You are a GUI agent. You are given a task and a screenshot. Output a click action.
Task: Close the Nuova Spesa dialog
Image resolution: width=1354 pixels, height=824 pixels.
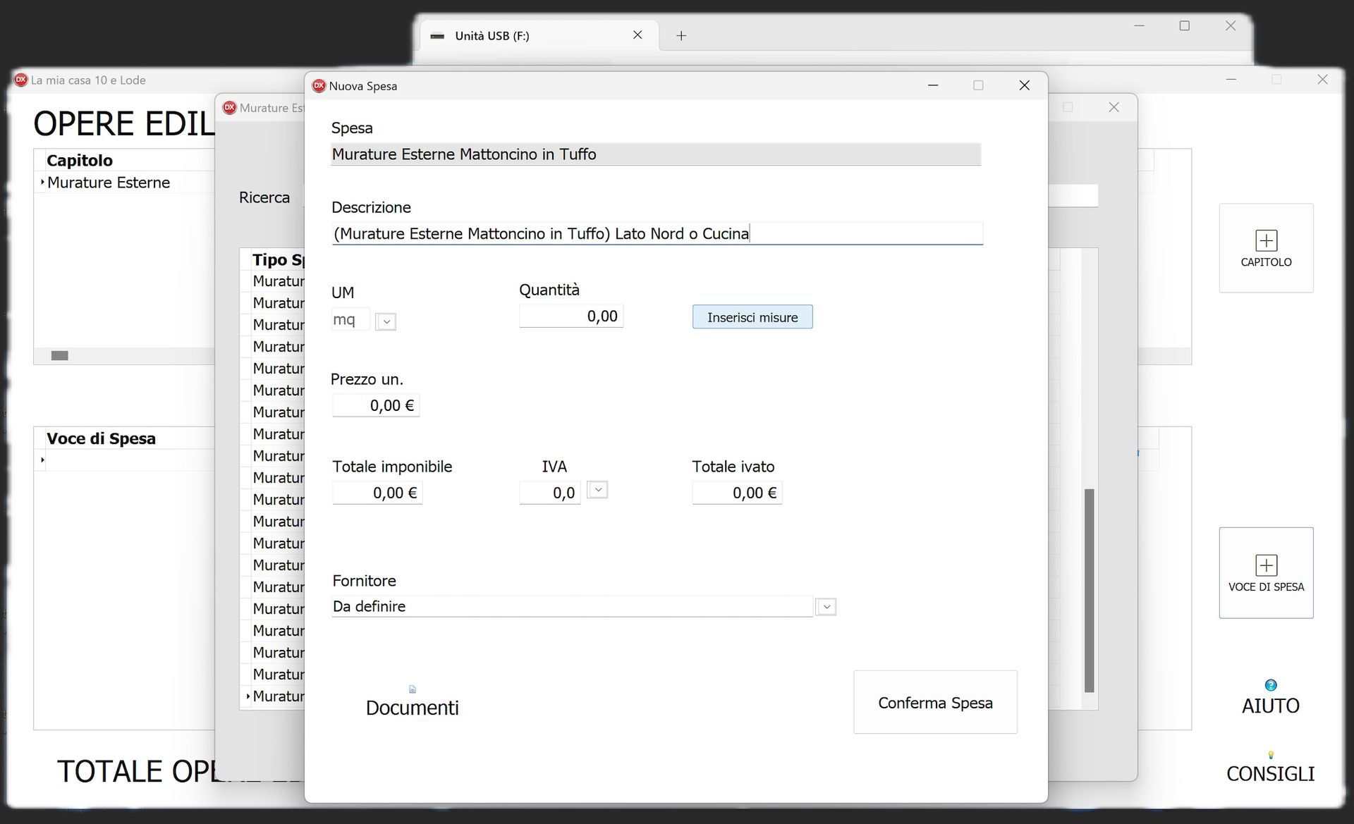pos(1025,85)
